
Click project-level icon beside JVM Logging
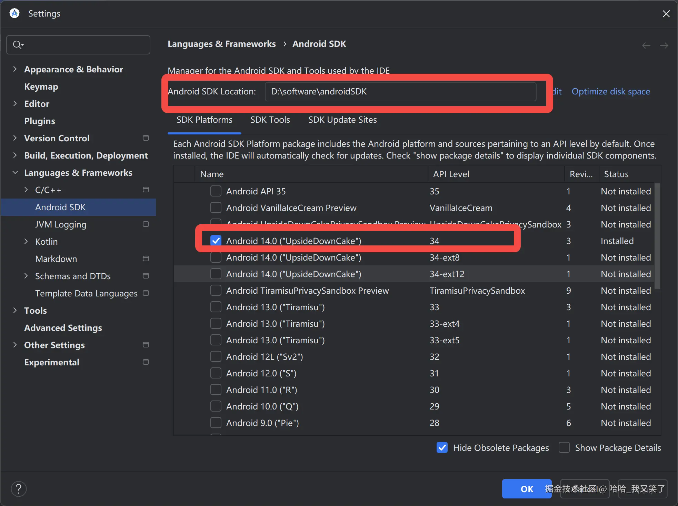146,224
